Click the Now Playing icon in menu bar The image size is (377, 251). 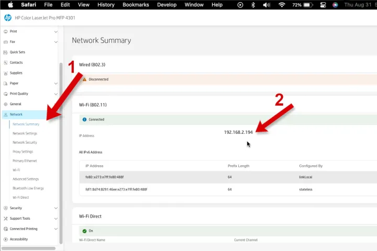240,5
